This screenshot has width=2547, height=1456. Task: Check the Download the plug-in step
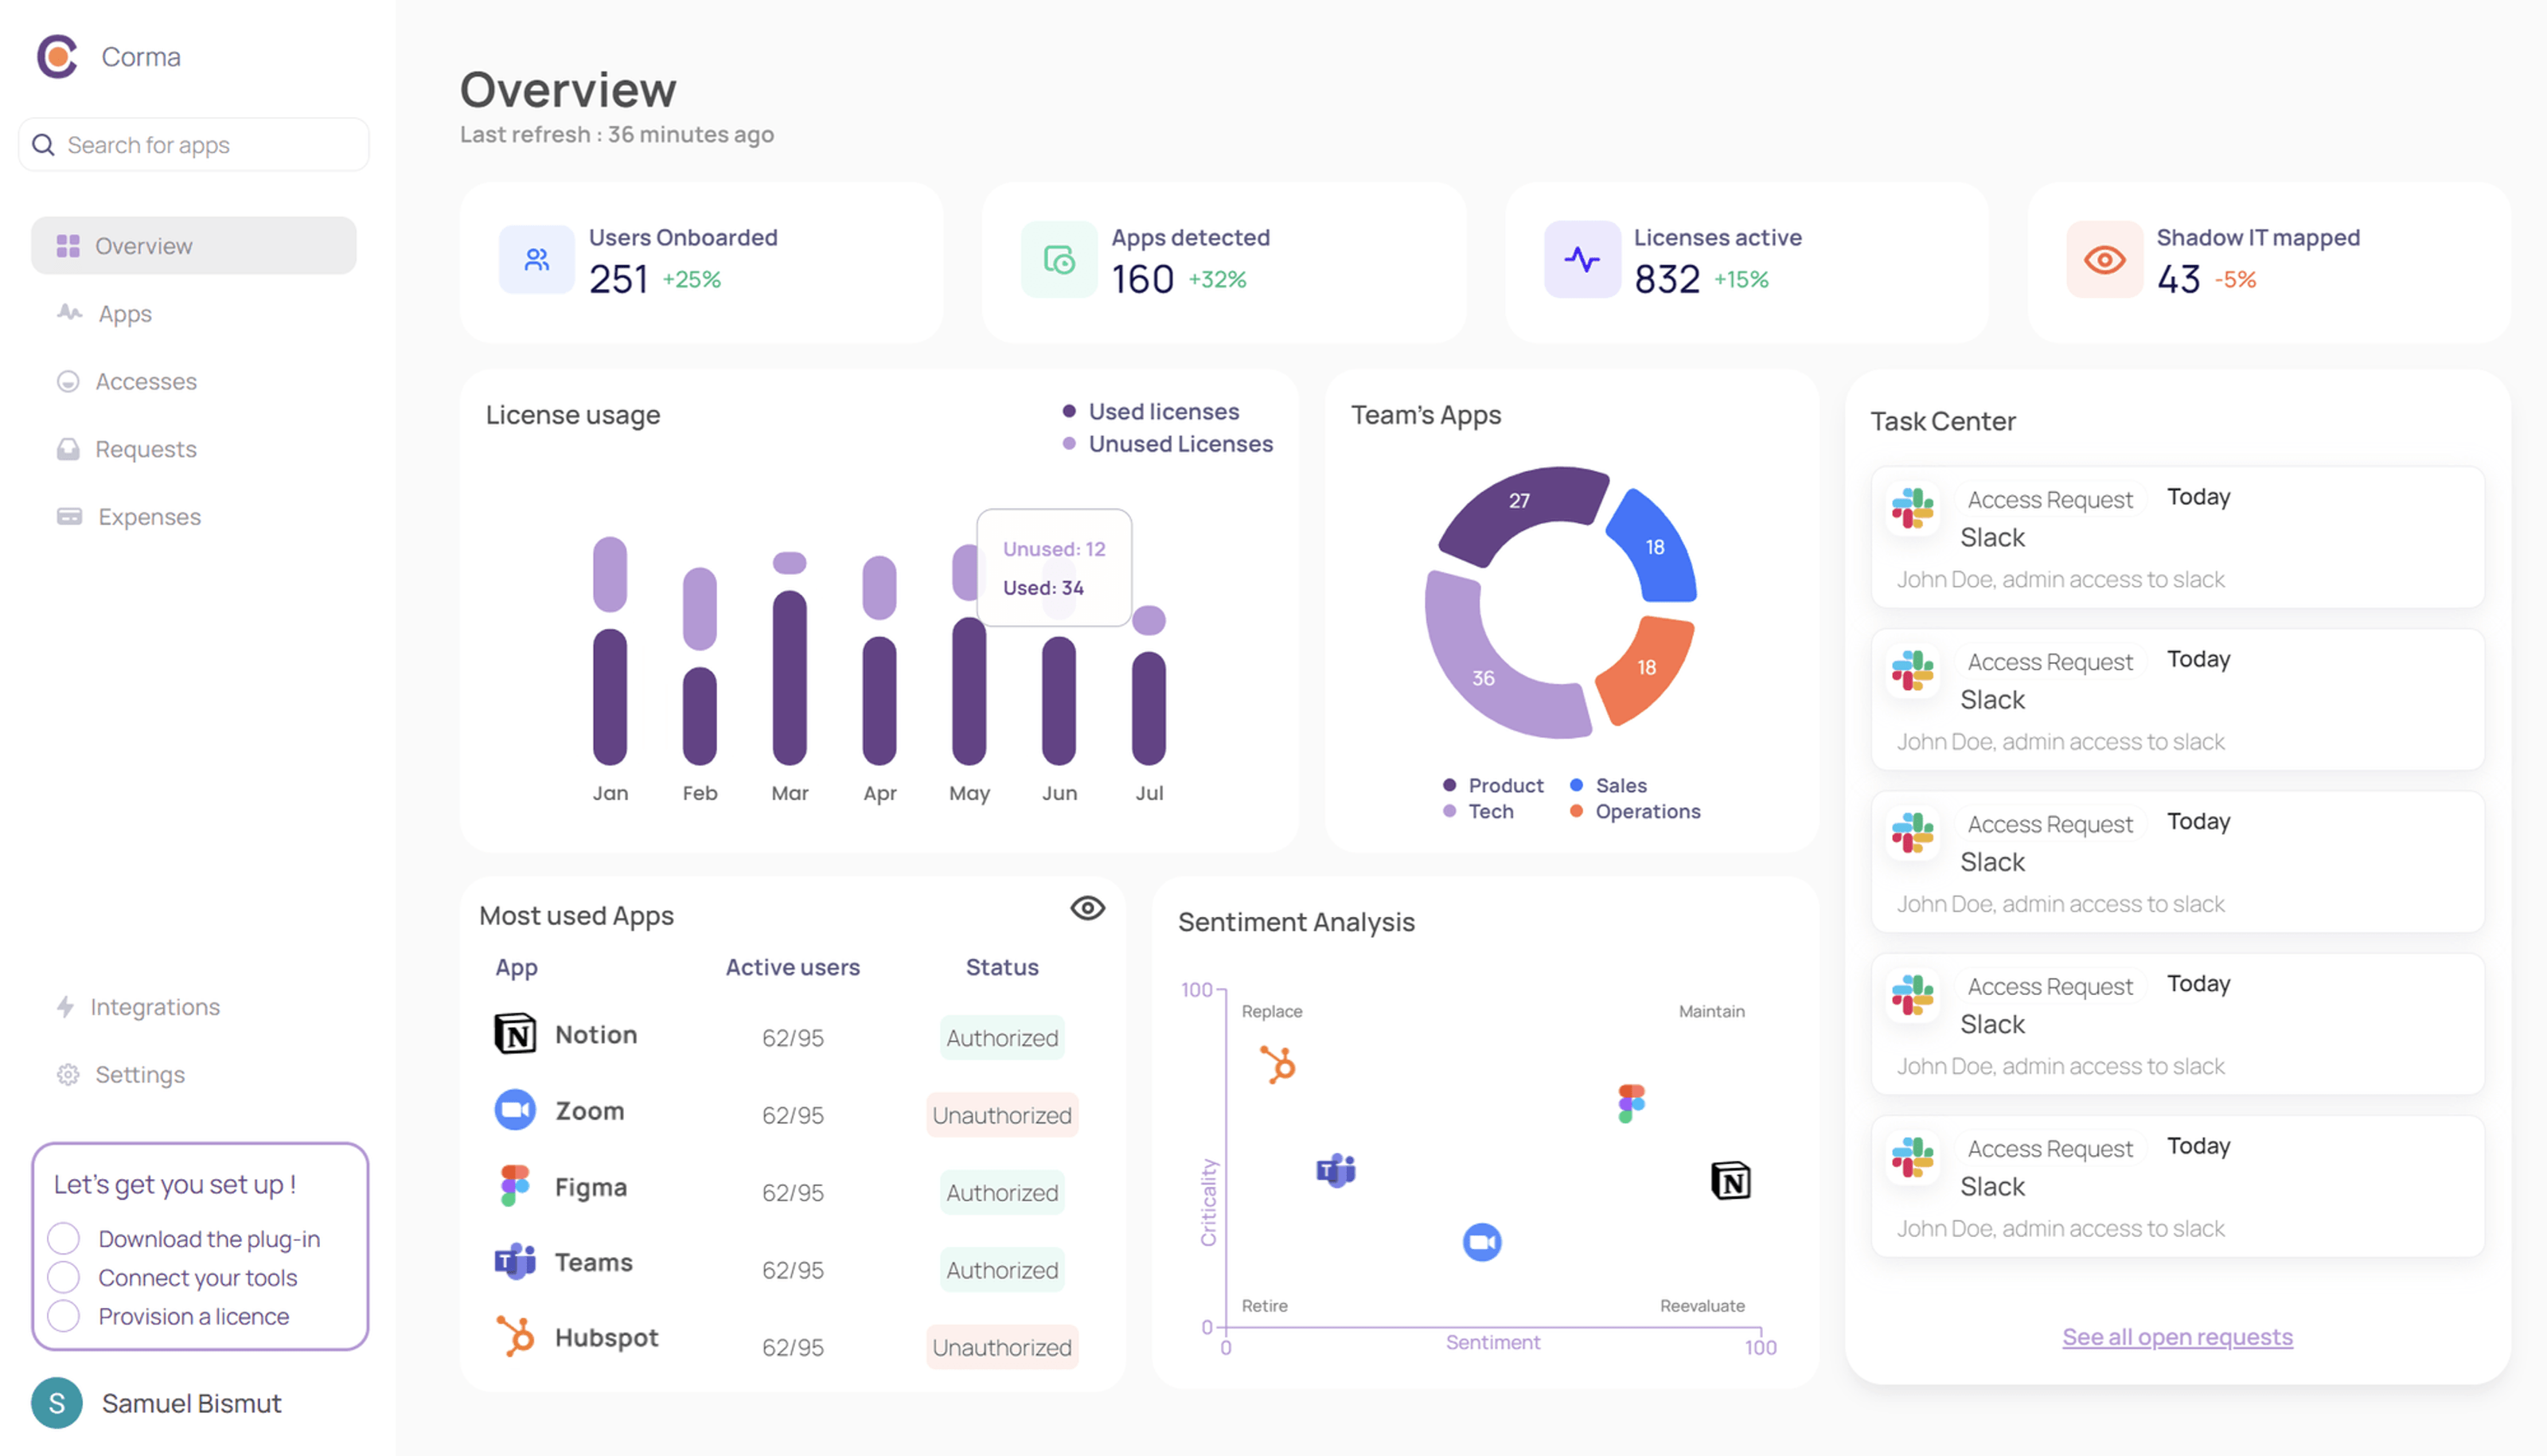64,1238
